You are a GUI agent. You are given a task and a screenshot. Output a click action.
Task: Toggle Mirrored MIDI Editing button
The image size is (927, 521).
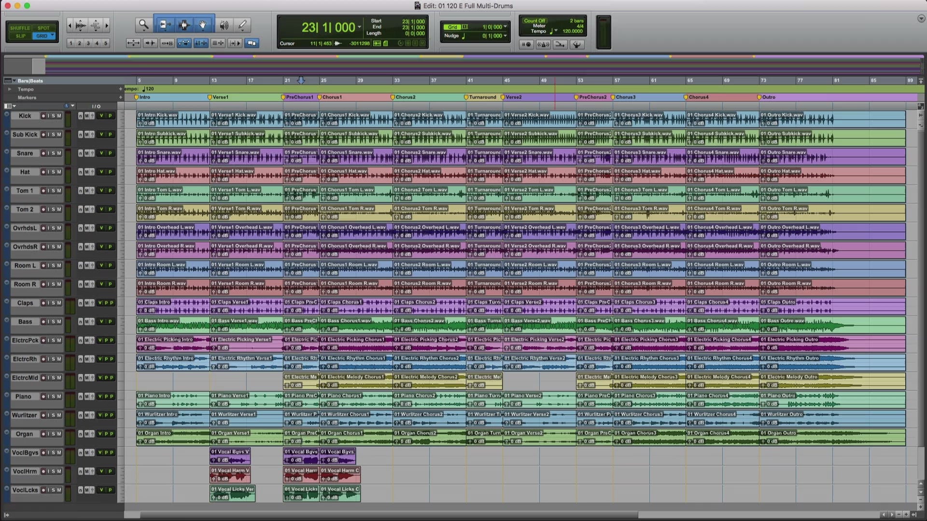click(x=167, y=43)
